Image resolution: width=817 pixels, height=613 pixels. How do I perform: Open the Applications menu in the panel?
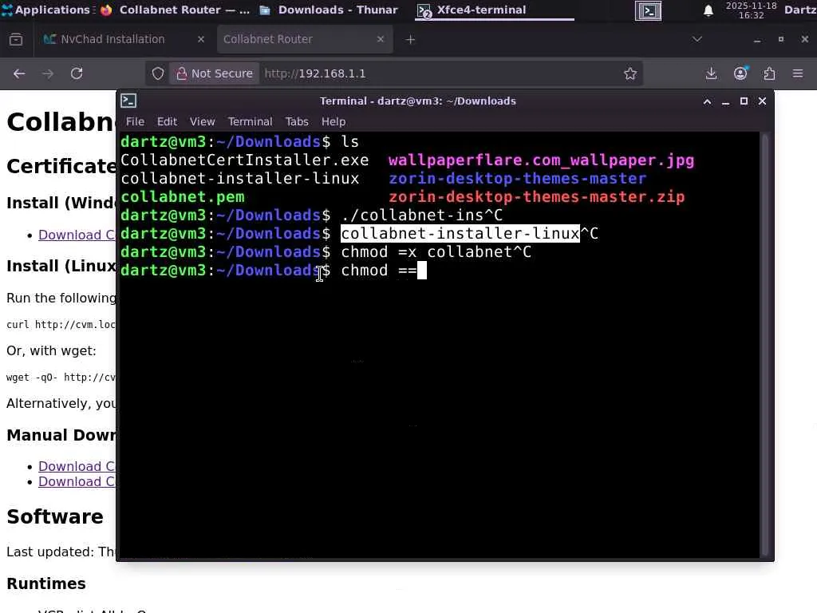pyautogui.click(x=45, y=10)
